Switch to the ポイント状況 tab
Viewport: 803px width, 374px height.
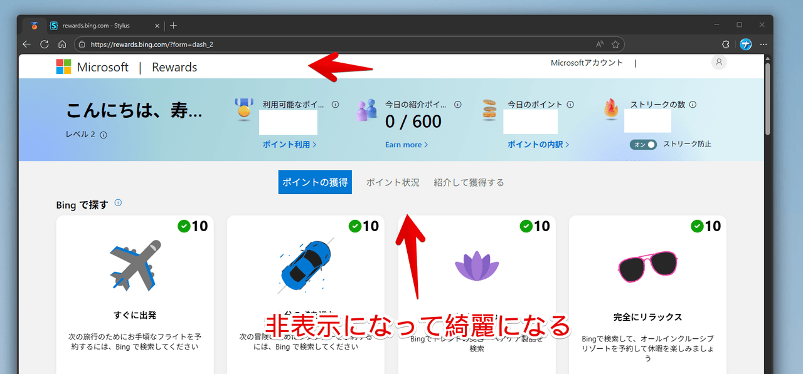[393, 182]
